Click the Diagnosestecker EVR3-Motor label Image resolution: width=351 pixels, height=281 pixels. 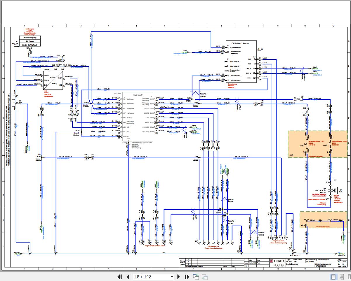[x=154, y=246]
